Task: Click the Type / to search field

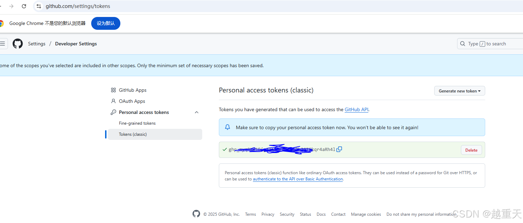Action: tap(490, 44)
